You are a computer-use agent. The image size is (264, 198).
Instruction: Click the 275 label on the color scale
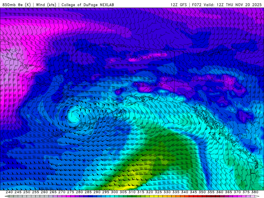click(70, 192)
